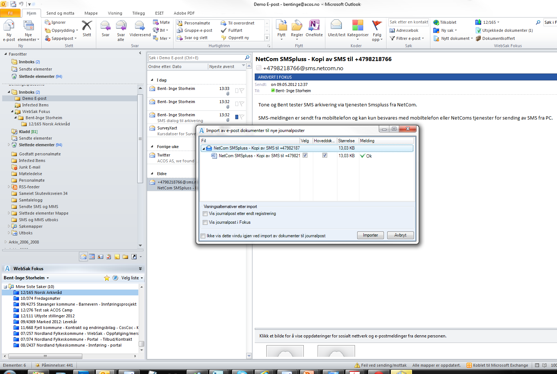Click the zoom control in status bar
The image size is (557, 374).
[x=554, y=365]
